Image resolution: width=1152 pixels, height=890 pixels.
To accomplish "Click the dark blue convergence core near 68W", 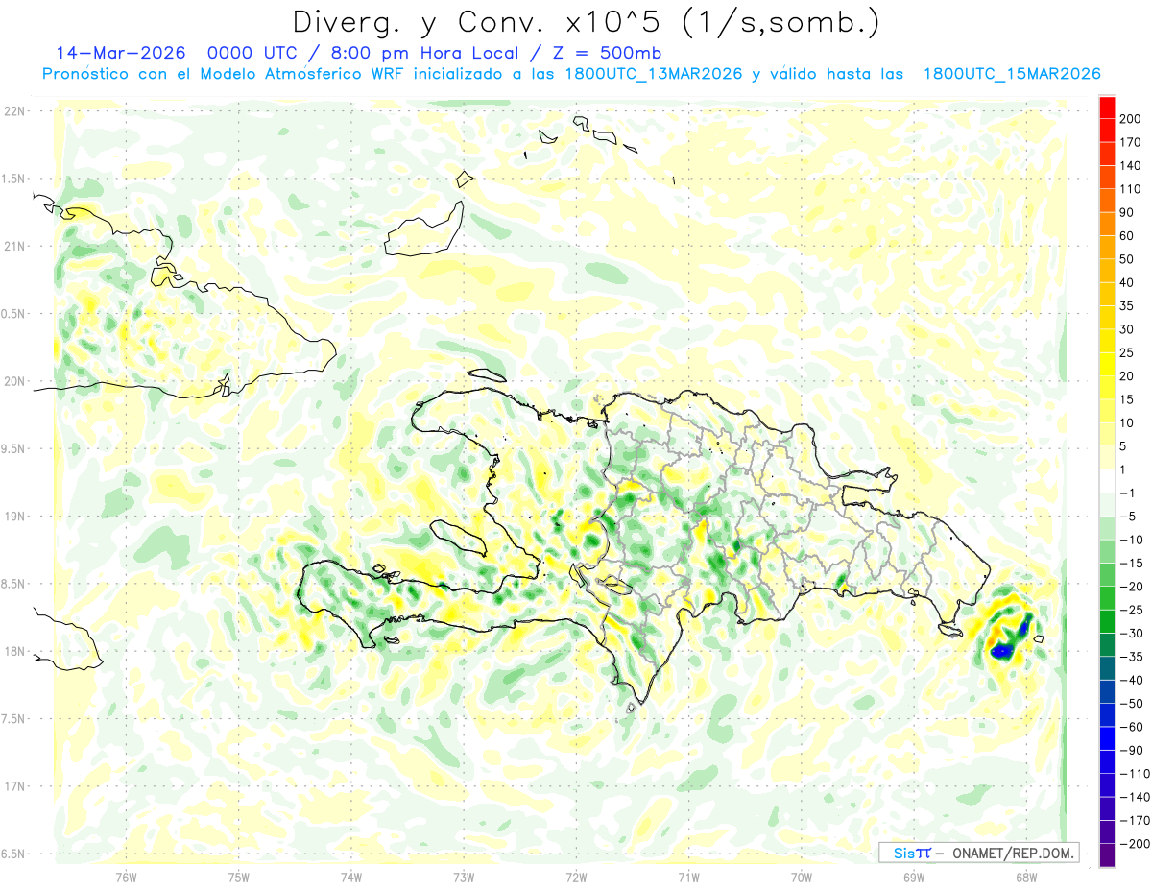I will [1001, 651].
